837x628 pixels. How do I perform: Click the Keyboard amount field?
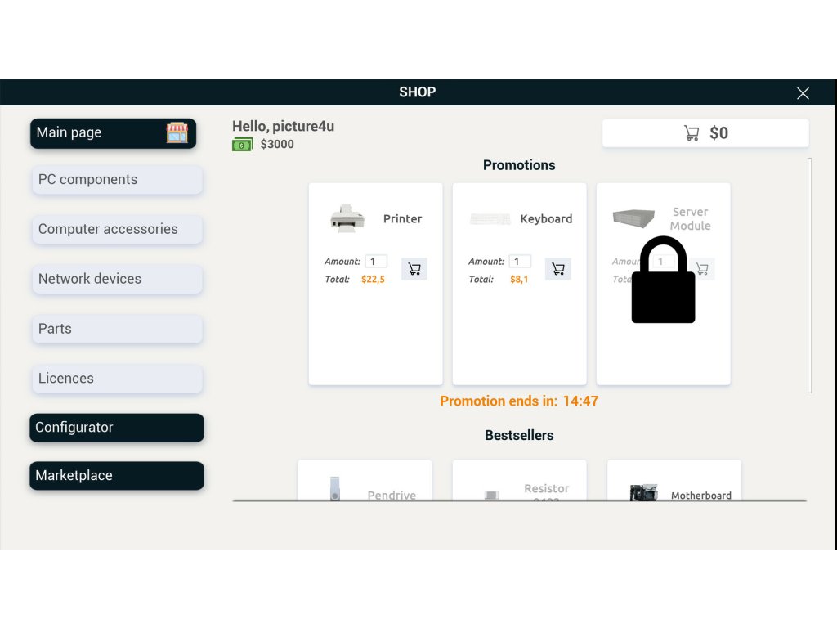[520, 261]
